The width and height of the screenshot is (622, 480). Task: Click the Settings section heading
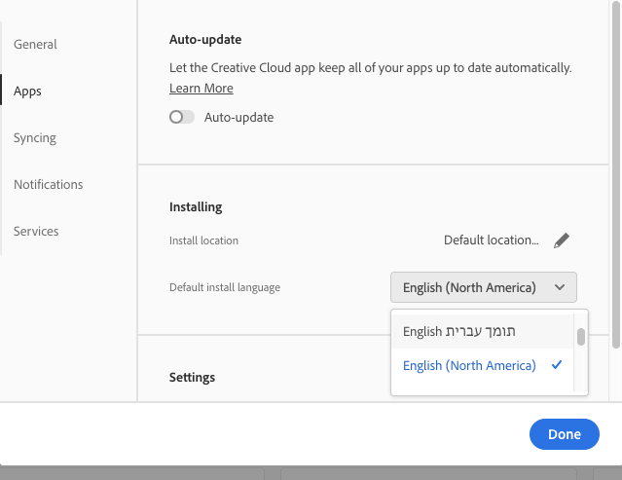[192, 377]
